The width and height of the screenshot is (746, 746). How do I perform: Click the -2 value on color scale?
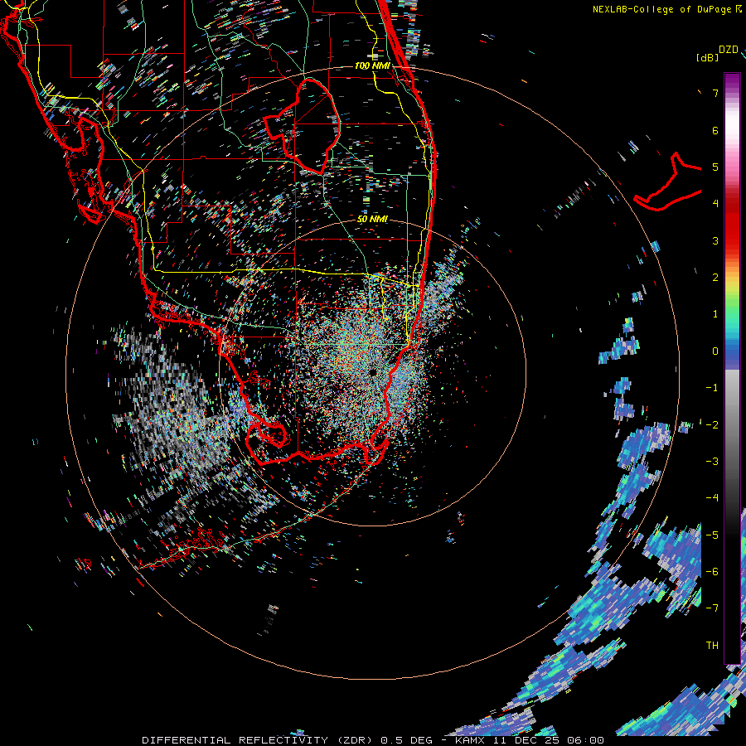click(x=712, y=424)
